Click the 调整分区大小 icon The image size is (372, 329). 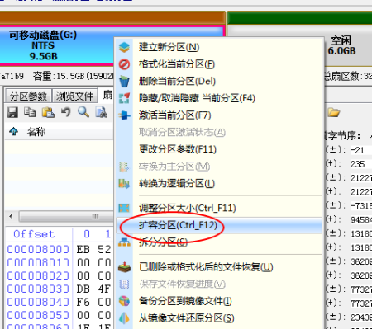point(124,208)
